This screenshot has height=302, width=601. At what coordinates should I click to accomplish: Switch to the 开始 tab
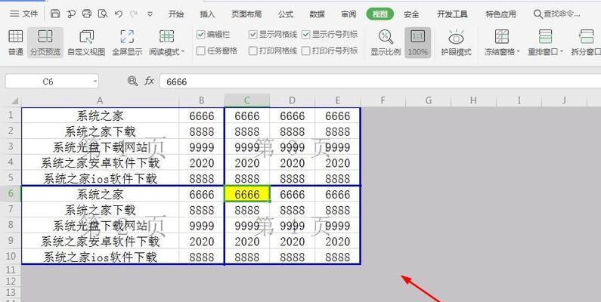pyautogui.click(x=176, y=14)
